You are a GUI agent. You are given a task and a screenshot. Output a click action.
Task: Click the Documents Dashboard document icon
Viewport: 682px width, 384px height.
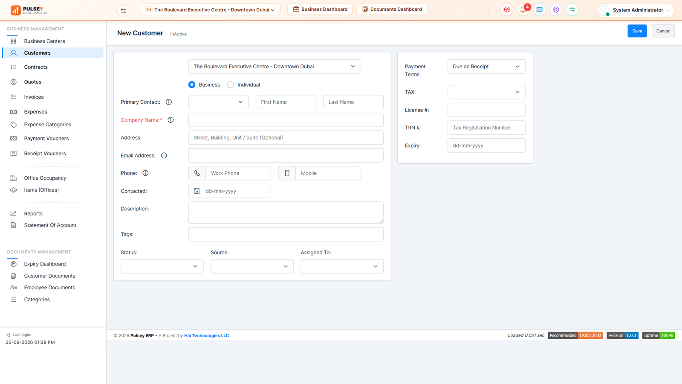365,9
